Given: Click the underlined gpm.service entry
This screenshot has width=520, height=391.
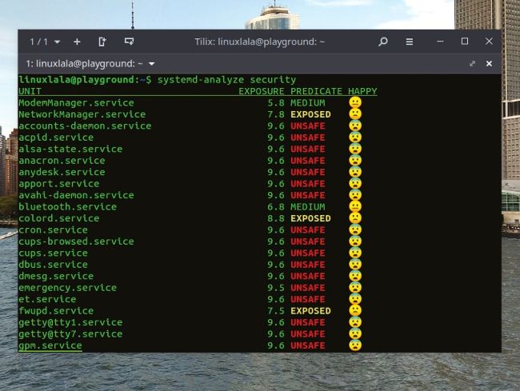Looking at the screenshot, I should click(x=50, y=345).
